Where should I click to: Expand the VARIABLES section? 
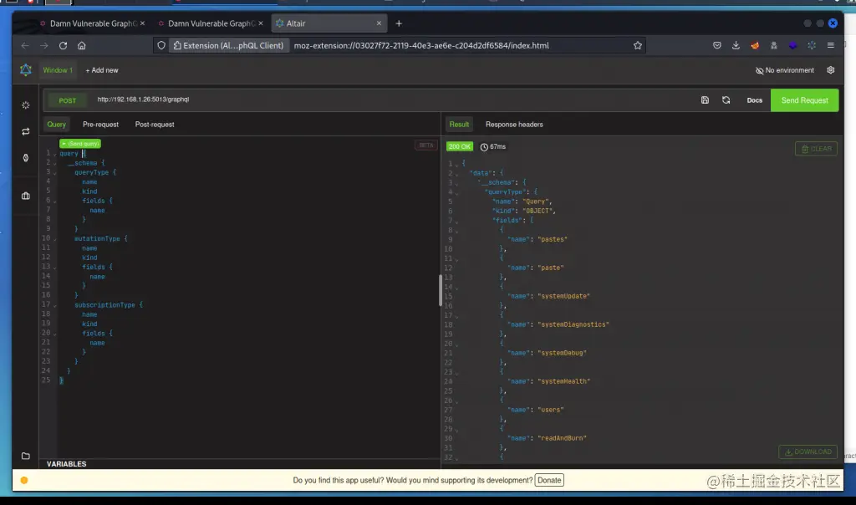[66, 464]
